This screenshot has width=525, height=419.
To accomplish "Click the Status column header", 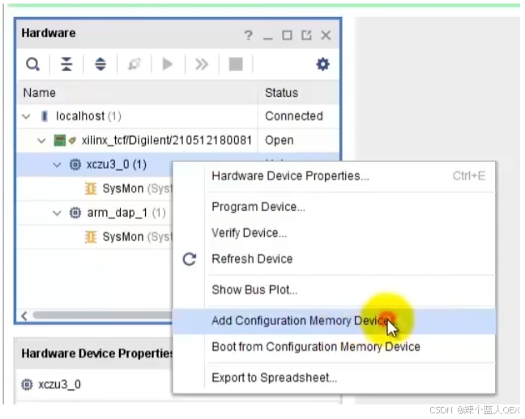I will tap(299, 93).
